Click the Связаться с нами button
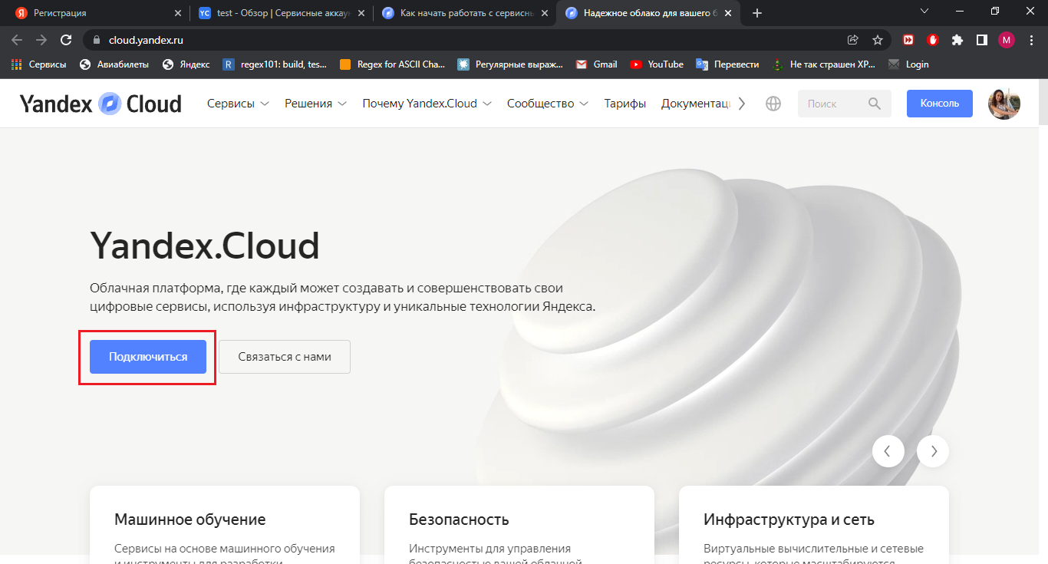The height and width of the screenshot is (564, 1048). pyautogui.click(x=285, y=357)
